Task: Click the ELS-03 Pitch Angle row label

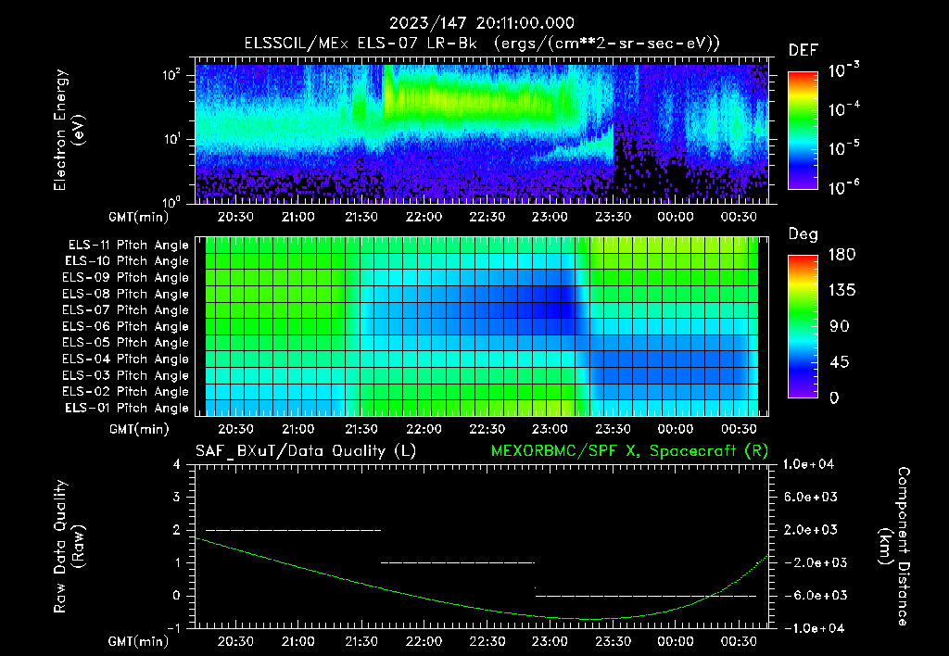Action: [x=126, y=375]
